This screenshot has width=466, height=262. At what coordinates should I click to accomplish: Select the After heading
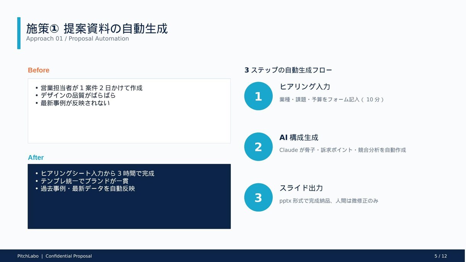click(36, 157)
